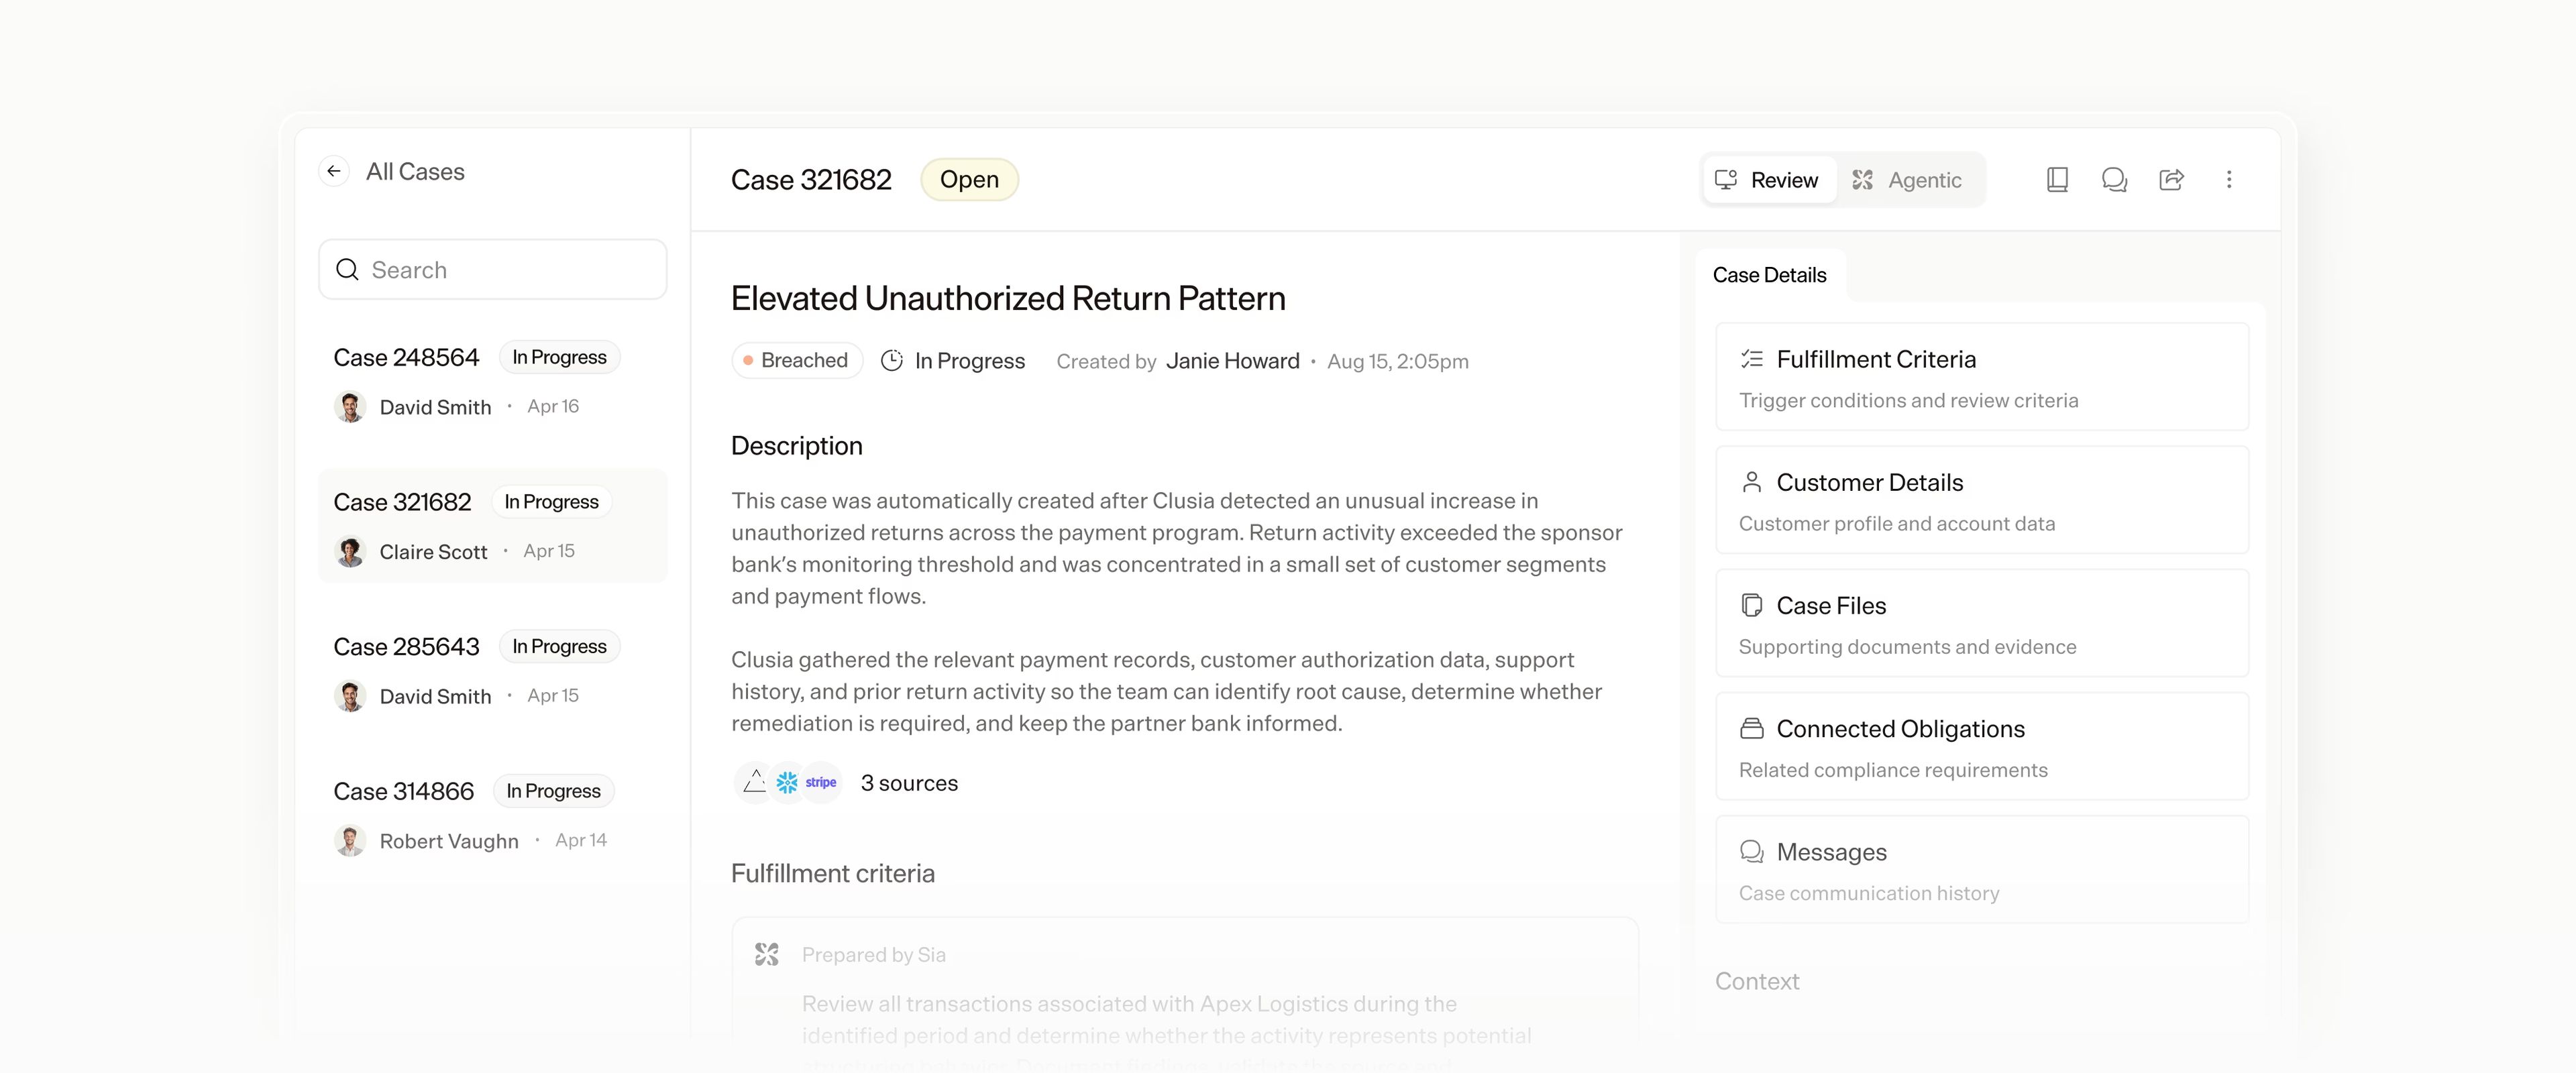Click the Robert Vaughn name on Case 314866
Screen dimensions: 2576x1073
click(449, 841)
